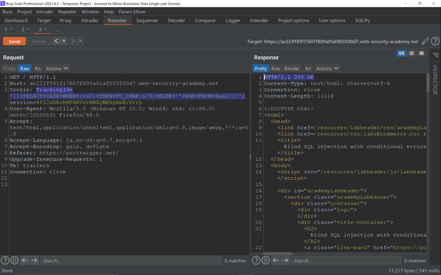441x275 pixels.
Task: Open the Help menu
Action: (109, 12)
